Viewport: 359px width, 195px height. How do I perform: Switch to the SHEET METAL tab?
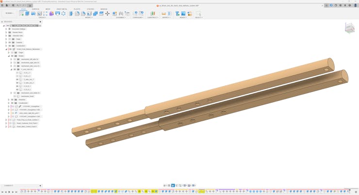point(62,9)
